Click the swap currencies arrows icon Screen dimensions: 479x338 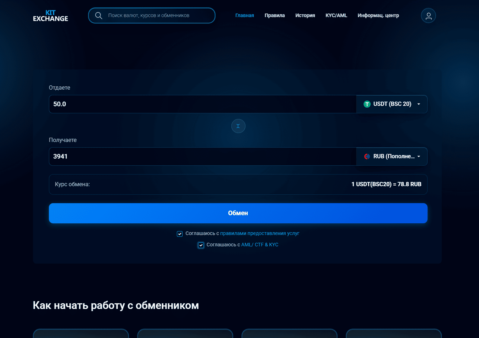tap(238, 126)
